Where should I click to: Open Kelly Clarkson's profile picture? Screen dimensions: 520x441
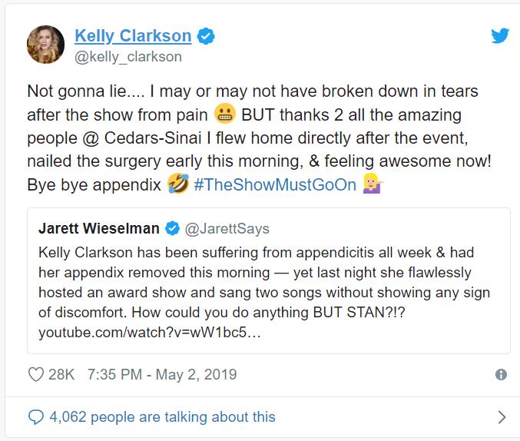tap(45, 43)
